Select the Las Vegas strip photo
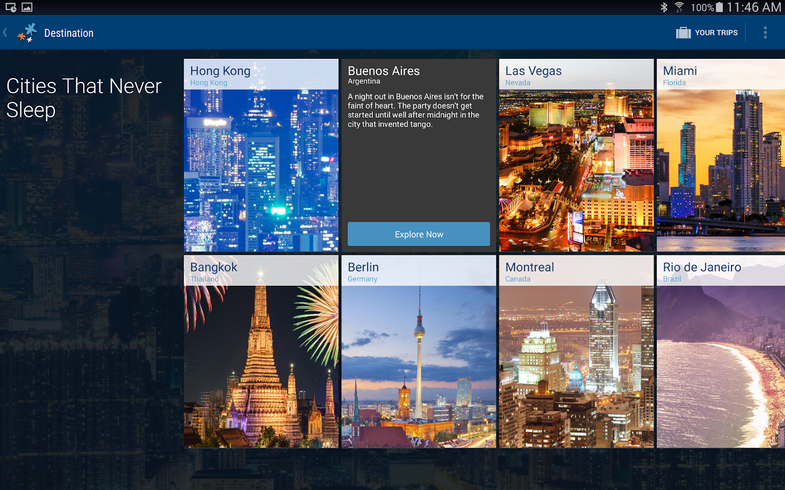The image size is (785, 490). pos(576,170)
